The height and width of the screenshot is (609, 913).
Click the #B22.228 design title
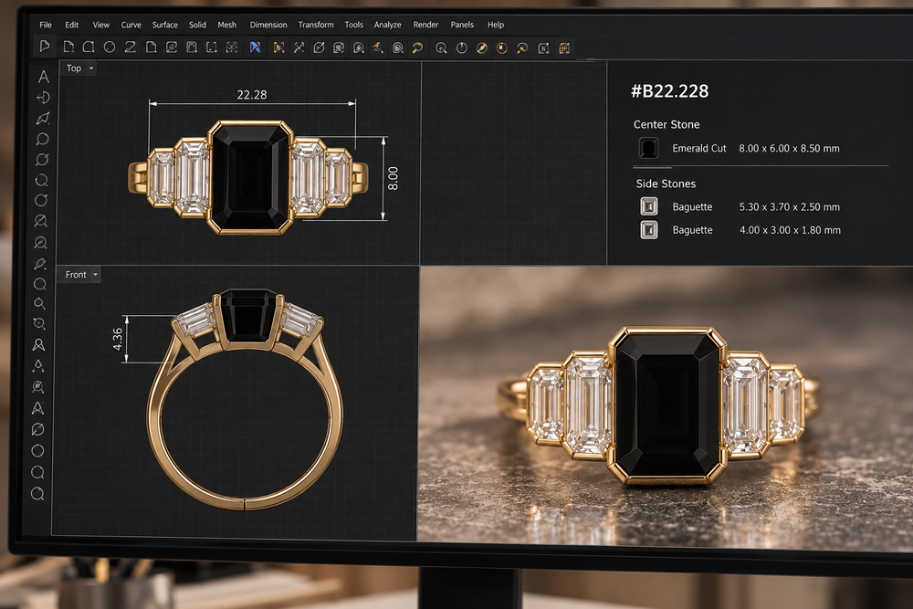tap(669, 90)
